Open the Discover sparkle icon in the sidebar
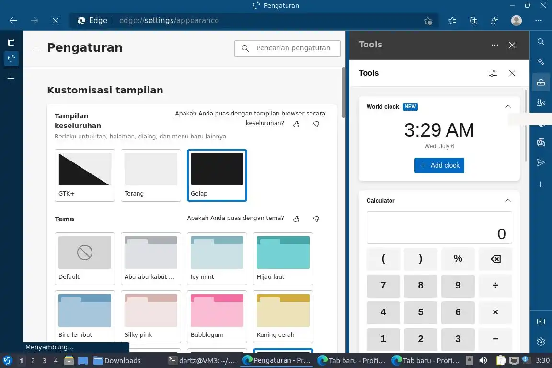The width and height of the screenshot is (552, 368). [x=540, y=62]
